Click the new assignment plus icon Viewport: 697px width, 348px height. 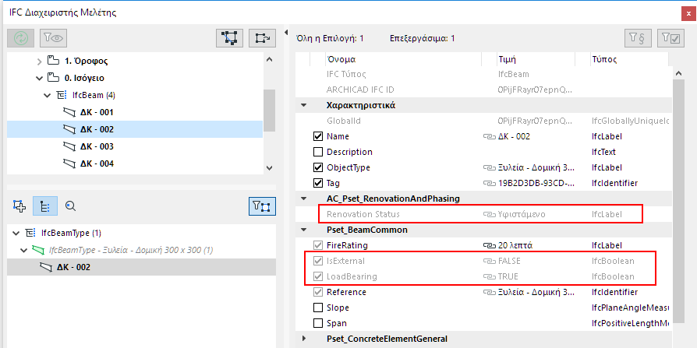coord(20,206)
